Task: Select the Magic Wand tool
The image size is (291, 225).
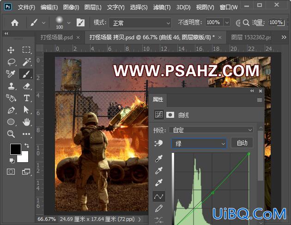Action: [26, 62]
